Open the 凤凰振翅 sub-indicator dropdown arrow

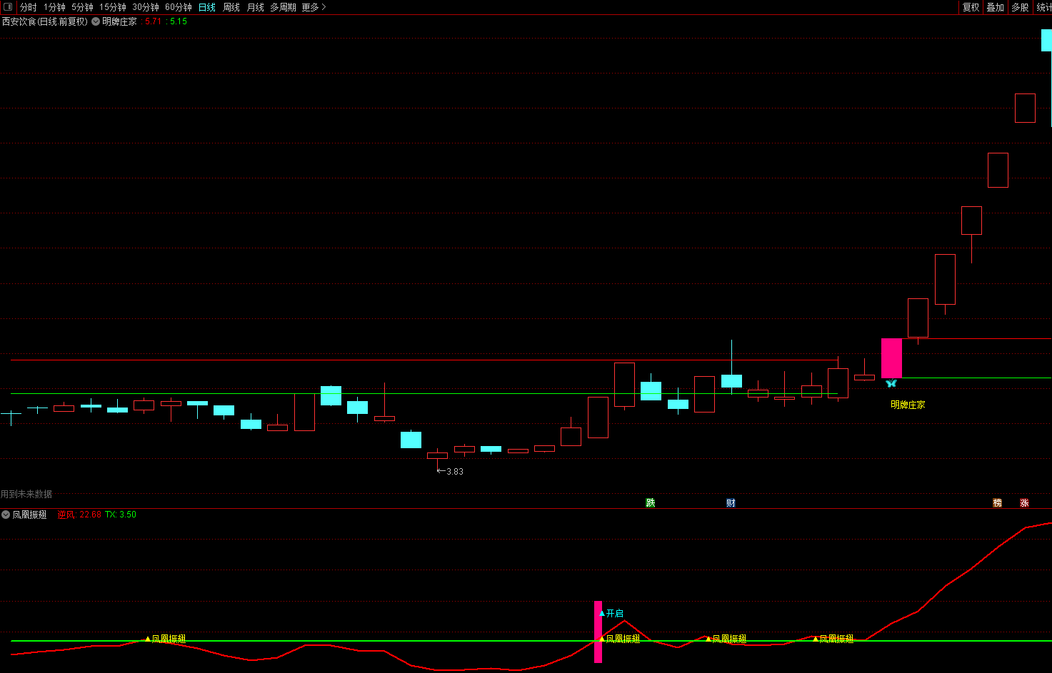click(6, 515)
